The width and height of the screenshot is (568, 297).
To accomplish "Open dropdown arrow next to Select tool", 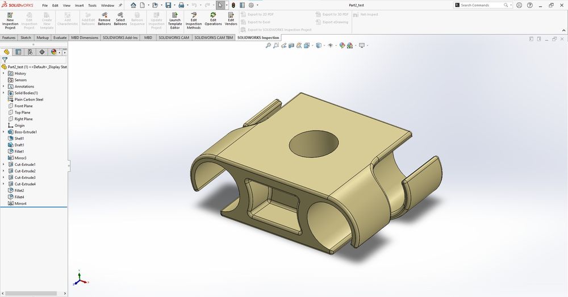I will click(x=227, y=5).
